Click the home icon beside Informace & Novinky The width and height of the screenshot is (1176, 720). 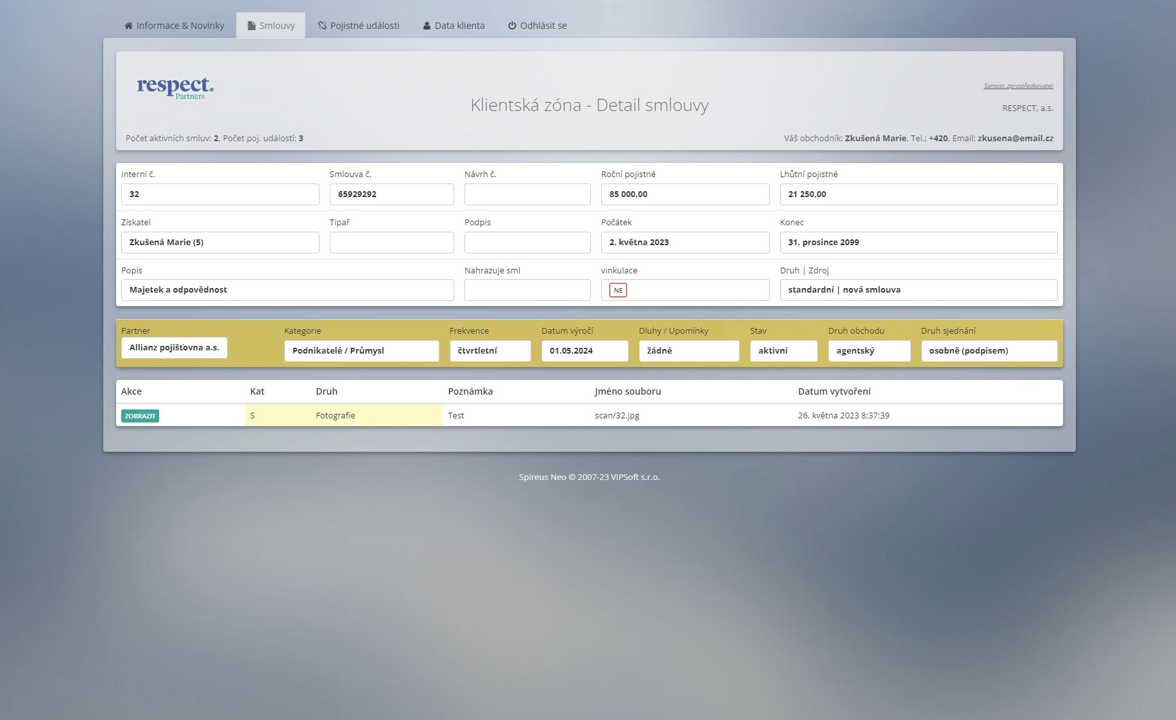pyautogui.click(x=128, y=26)
